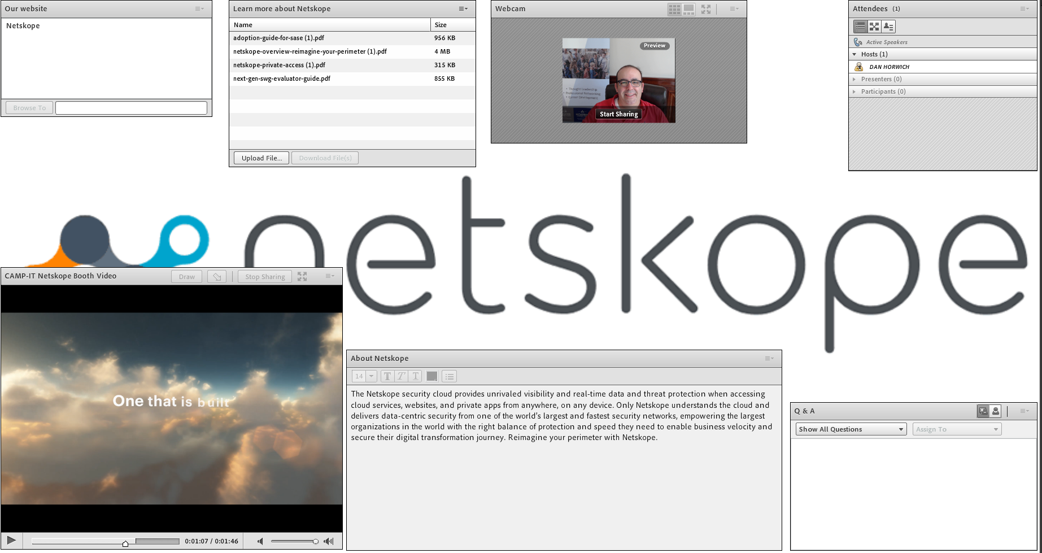The image size is (1042, 553).
Task: Click the Upload File... button
Action: click(261, 158)
